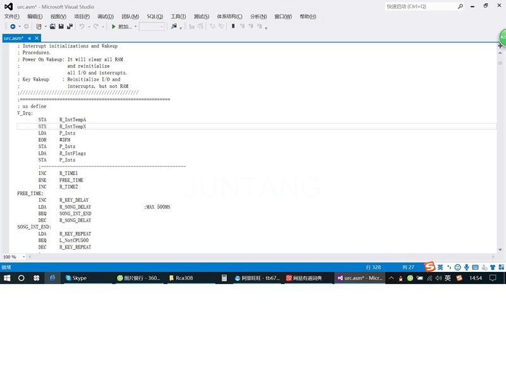
Task: Open the Windows action center notification icon
Action: tap(493, 278)
